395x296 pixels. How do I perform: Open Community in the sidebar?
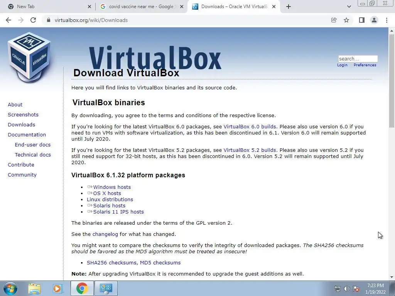click(x=22, y=175)
